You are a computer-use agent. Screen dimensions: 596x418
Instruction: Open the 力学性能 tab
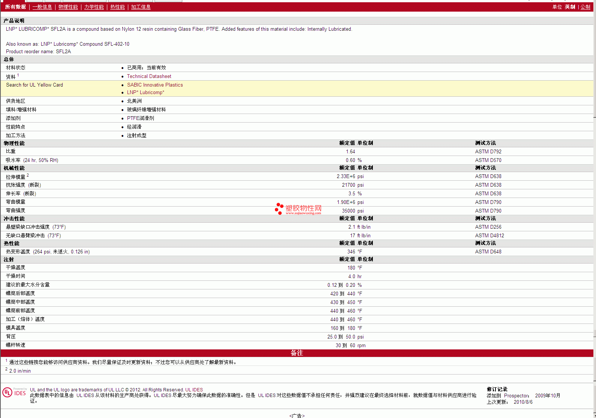[94, 7]
